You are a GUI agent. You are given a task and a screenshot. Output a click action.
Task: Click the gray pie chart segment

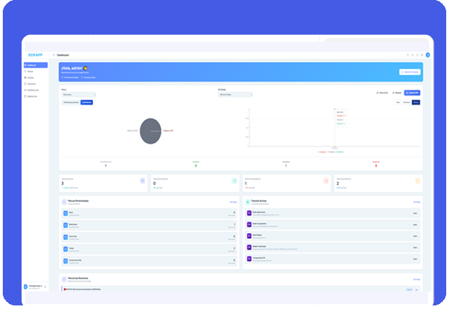click(150, 130)
